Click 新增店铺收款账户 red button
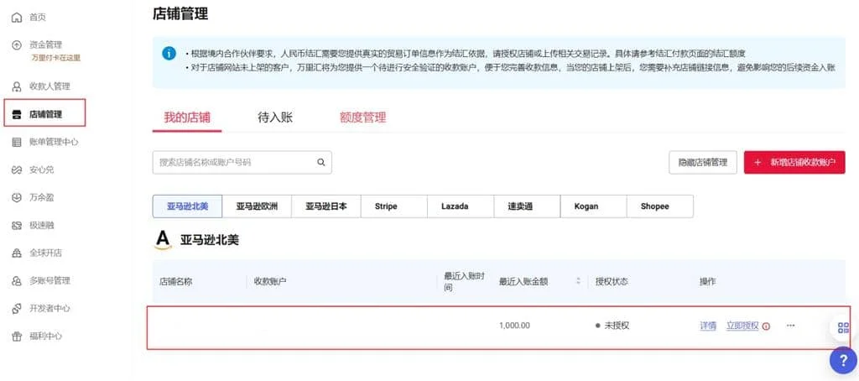The height and width of the screenshot is (381, 859). point(794,162)
